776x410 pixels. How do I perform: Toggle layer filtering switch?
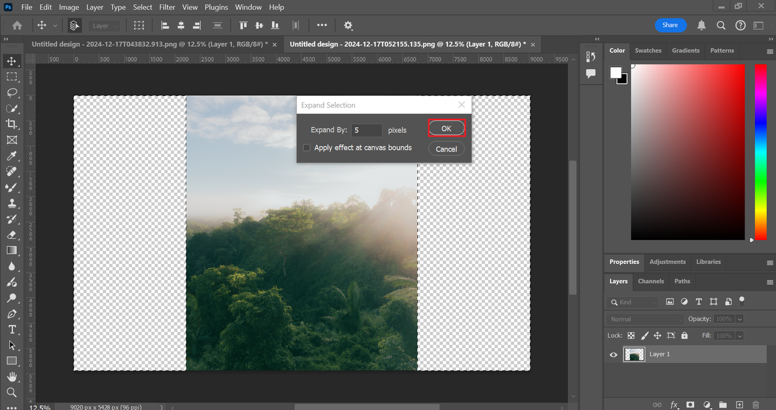pos(741,301)
